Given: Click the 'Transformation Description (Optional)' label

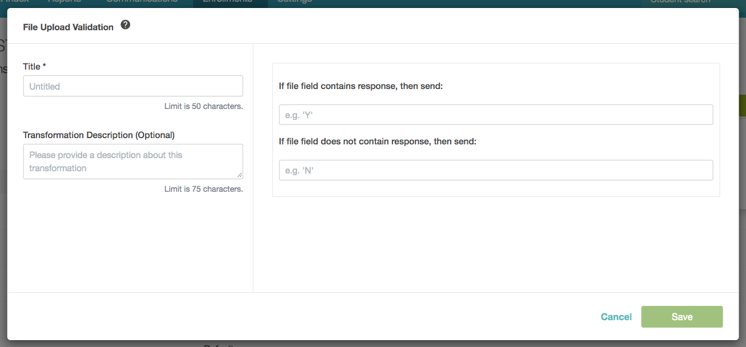Looking at the screenshot, I should point(99,135).
